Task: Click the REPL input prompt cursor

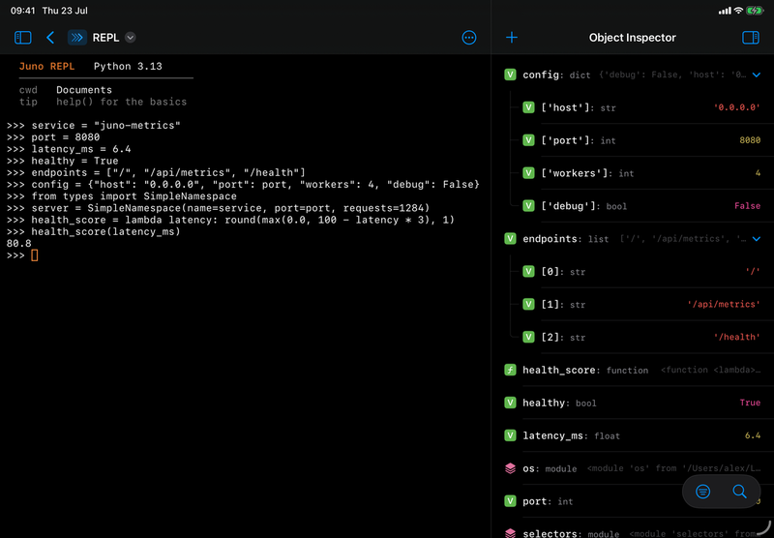Action: 35,255
